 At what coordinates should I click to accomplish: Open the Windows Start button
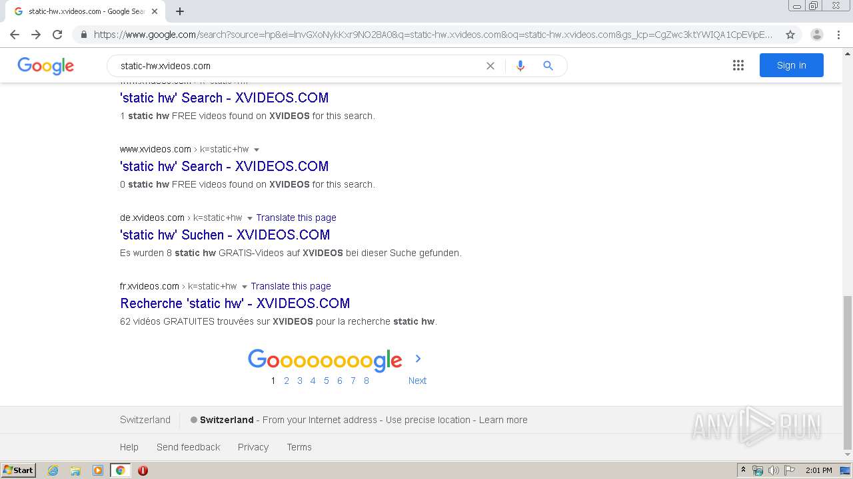coord(19,470)
